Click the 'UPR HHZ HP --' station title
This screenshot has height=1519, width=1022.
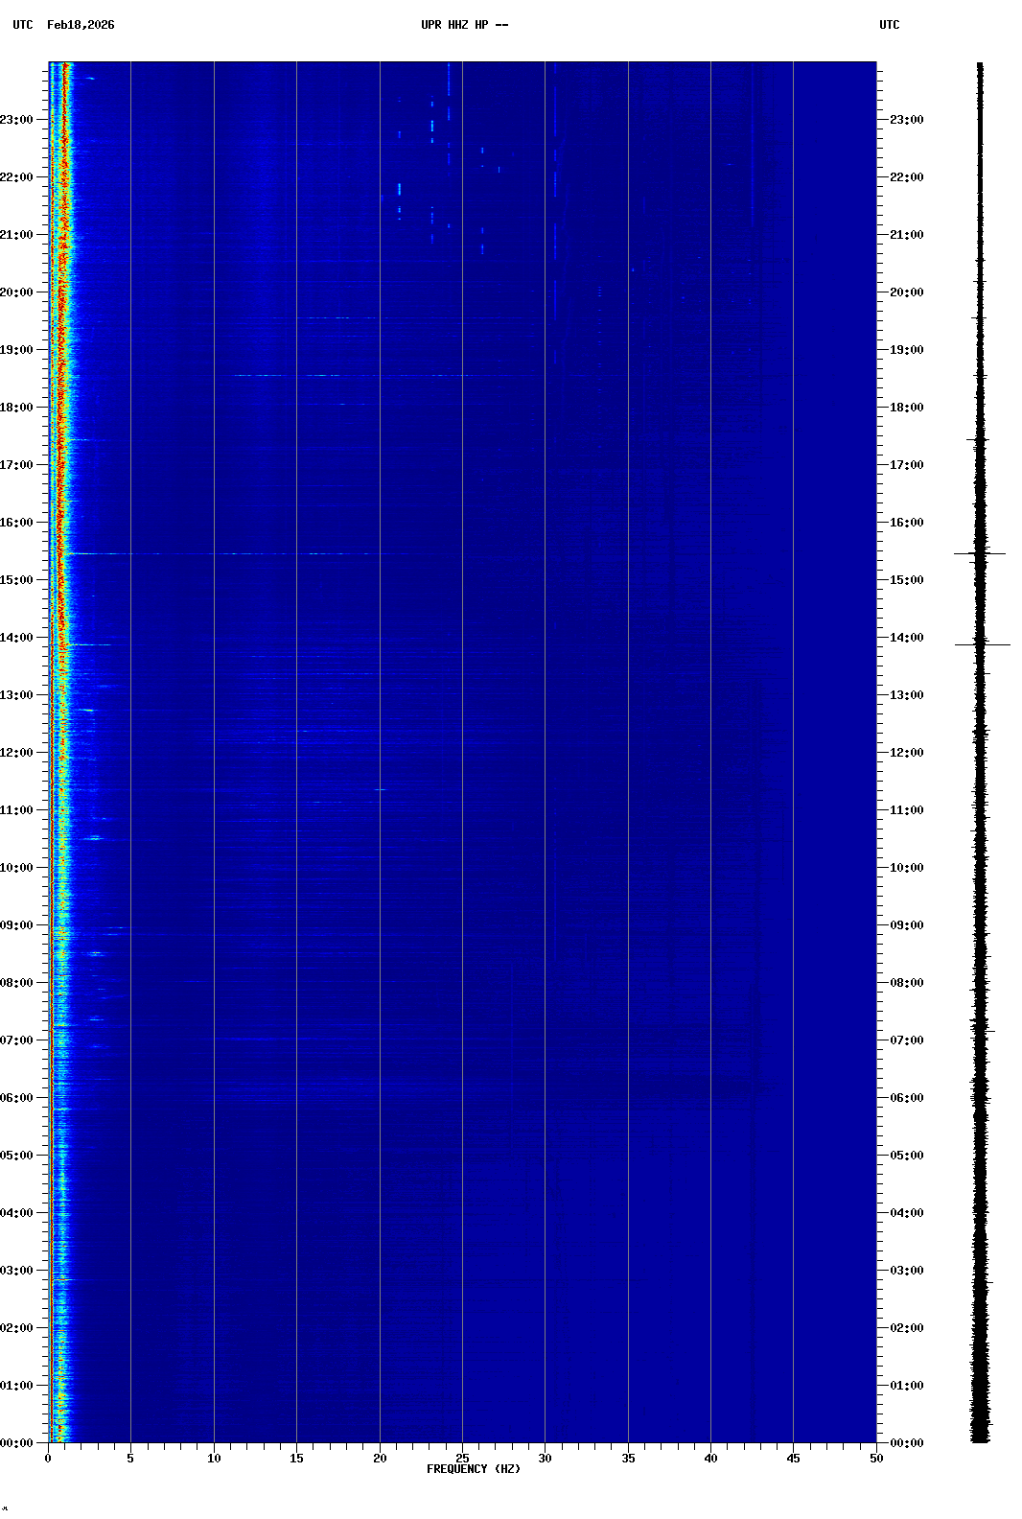pos(464,25)
